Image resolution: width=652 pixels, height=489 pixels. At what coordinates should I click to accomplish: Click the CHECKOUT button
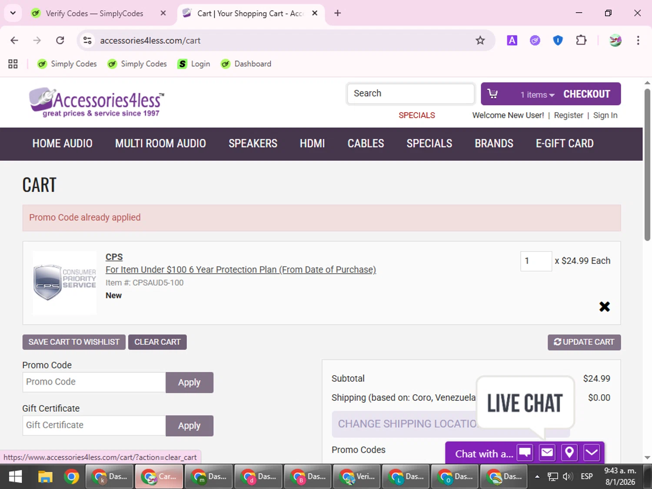click(587, 94)
